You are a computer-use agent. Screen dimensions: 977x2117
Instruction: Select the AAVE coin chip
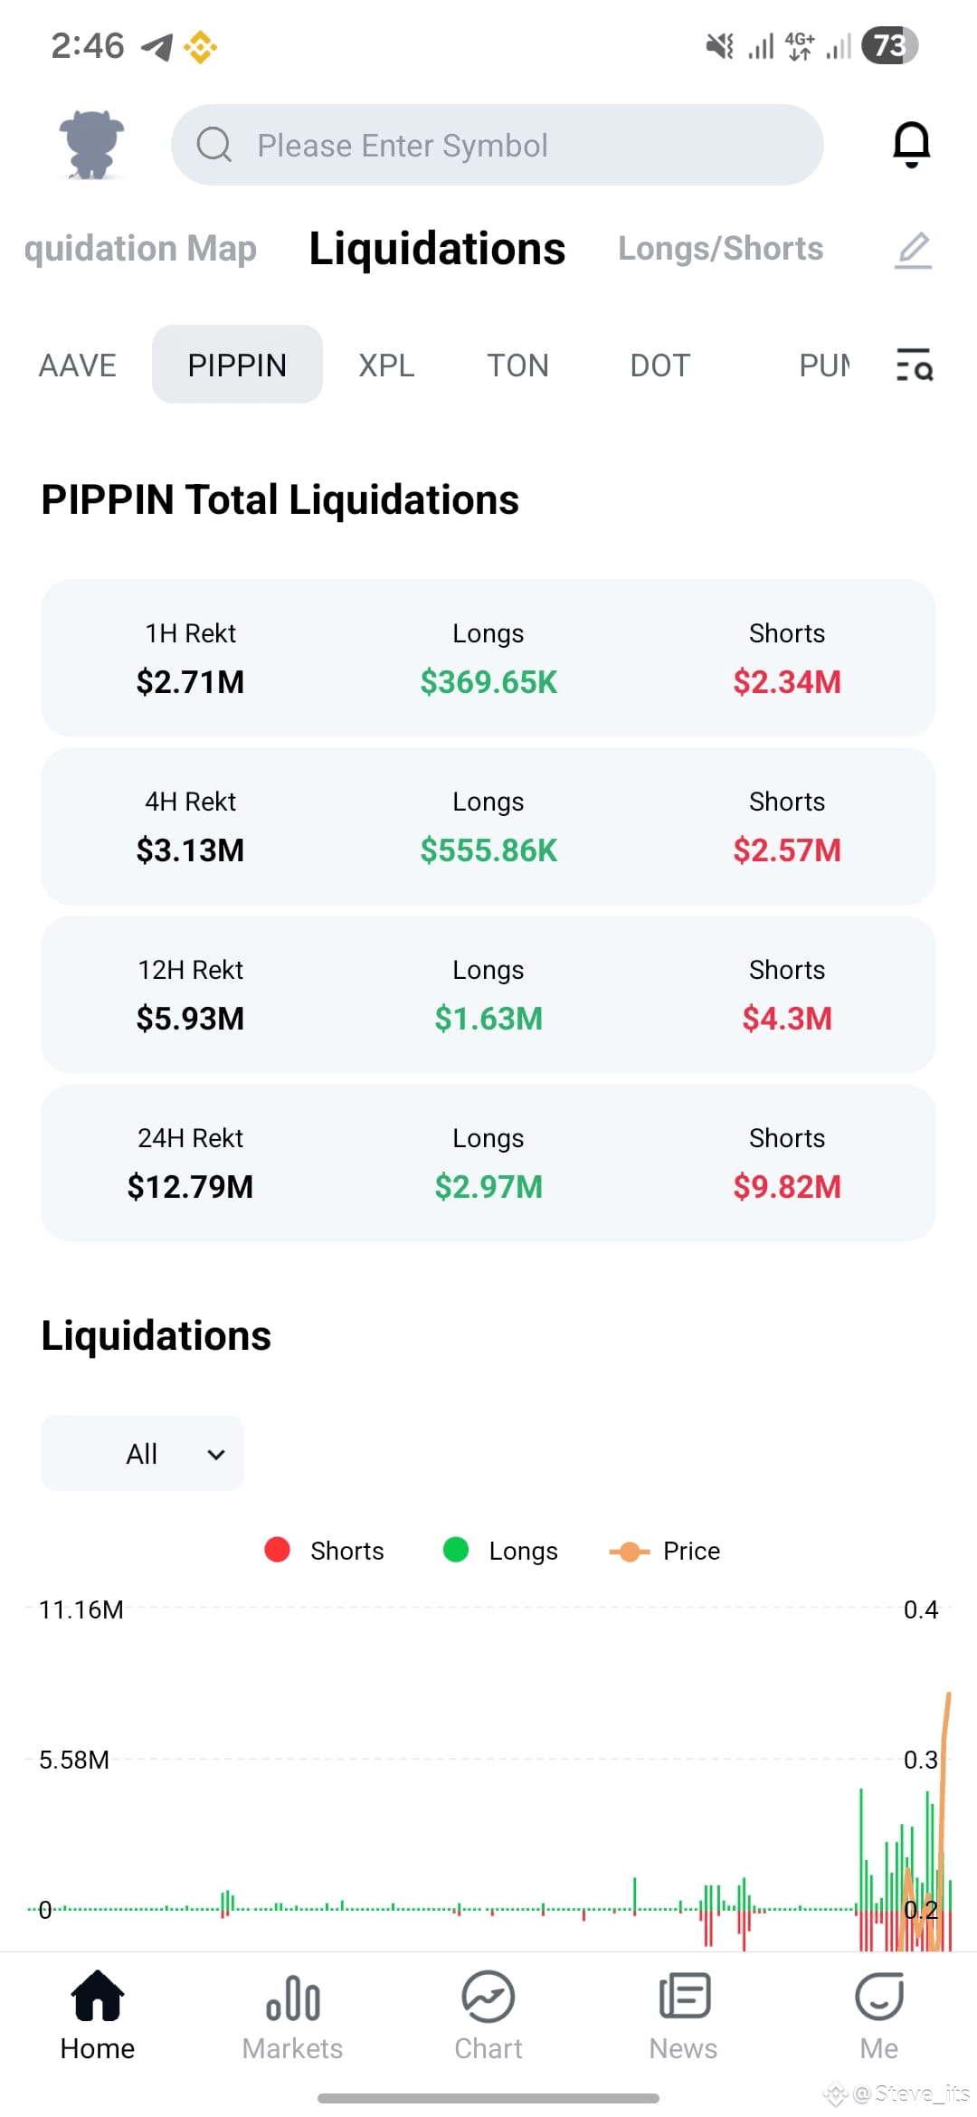pyautogui.click(x=78, y=365)
